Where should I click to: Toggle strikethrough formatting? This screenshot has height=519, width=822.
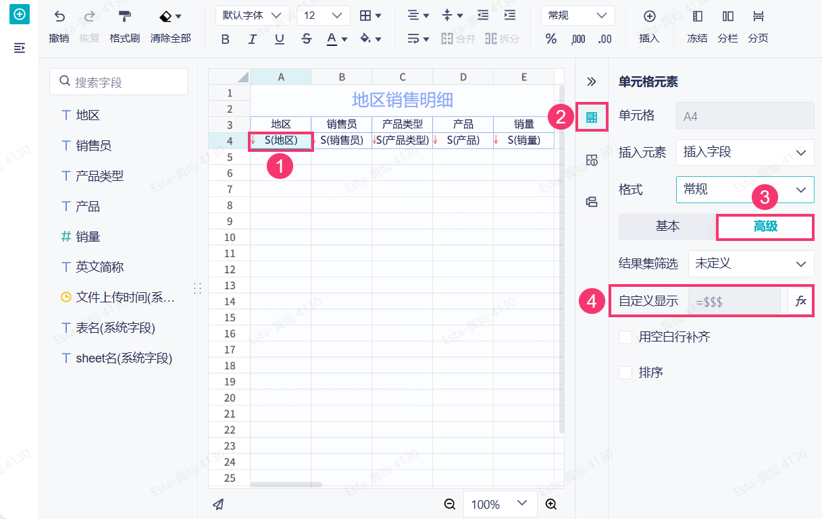tap(307, 39)
